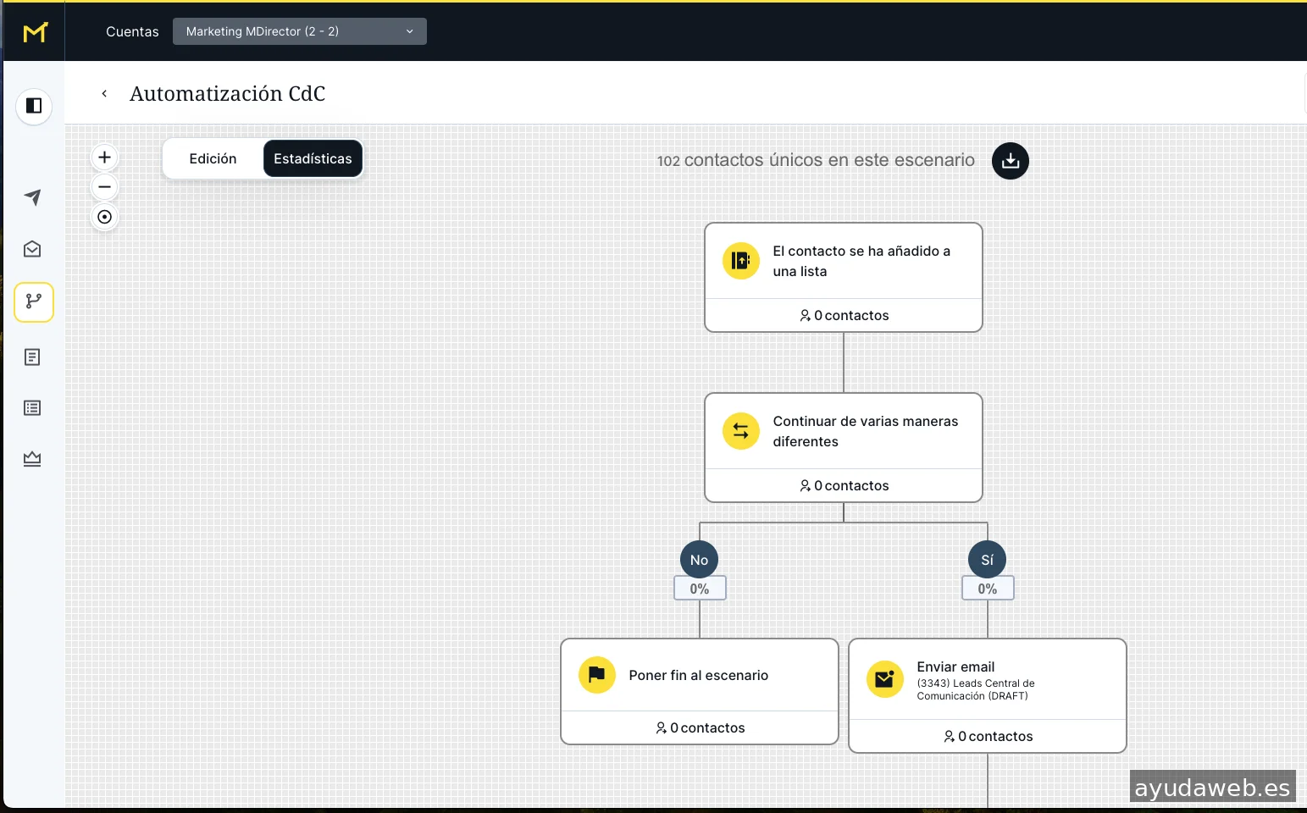Open the campaigns paper plane icon

point(32,197)
